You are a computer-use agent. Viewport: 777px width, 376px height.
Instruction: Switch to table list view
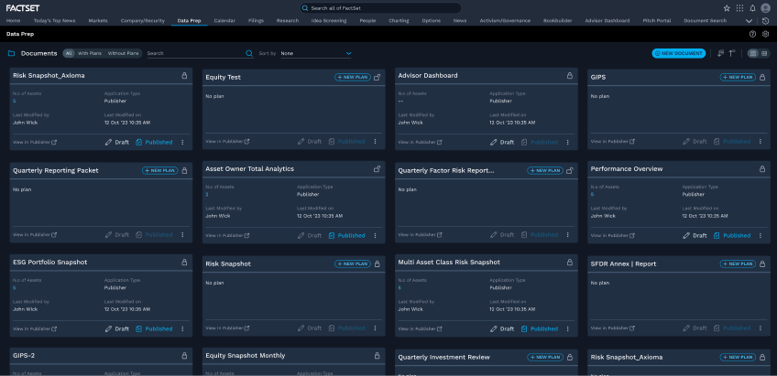764,53
